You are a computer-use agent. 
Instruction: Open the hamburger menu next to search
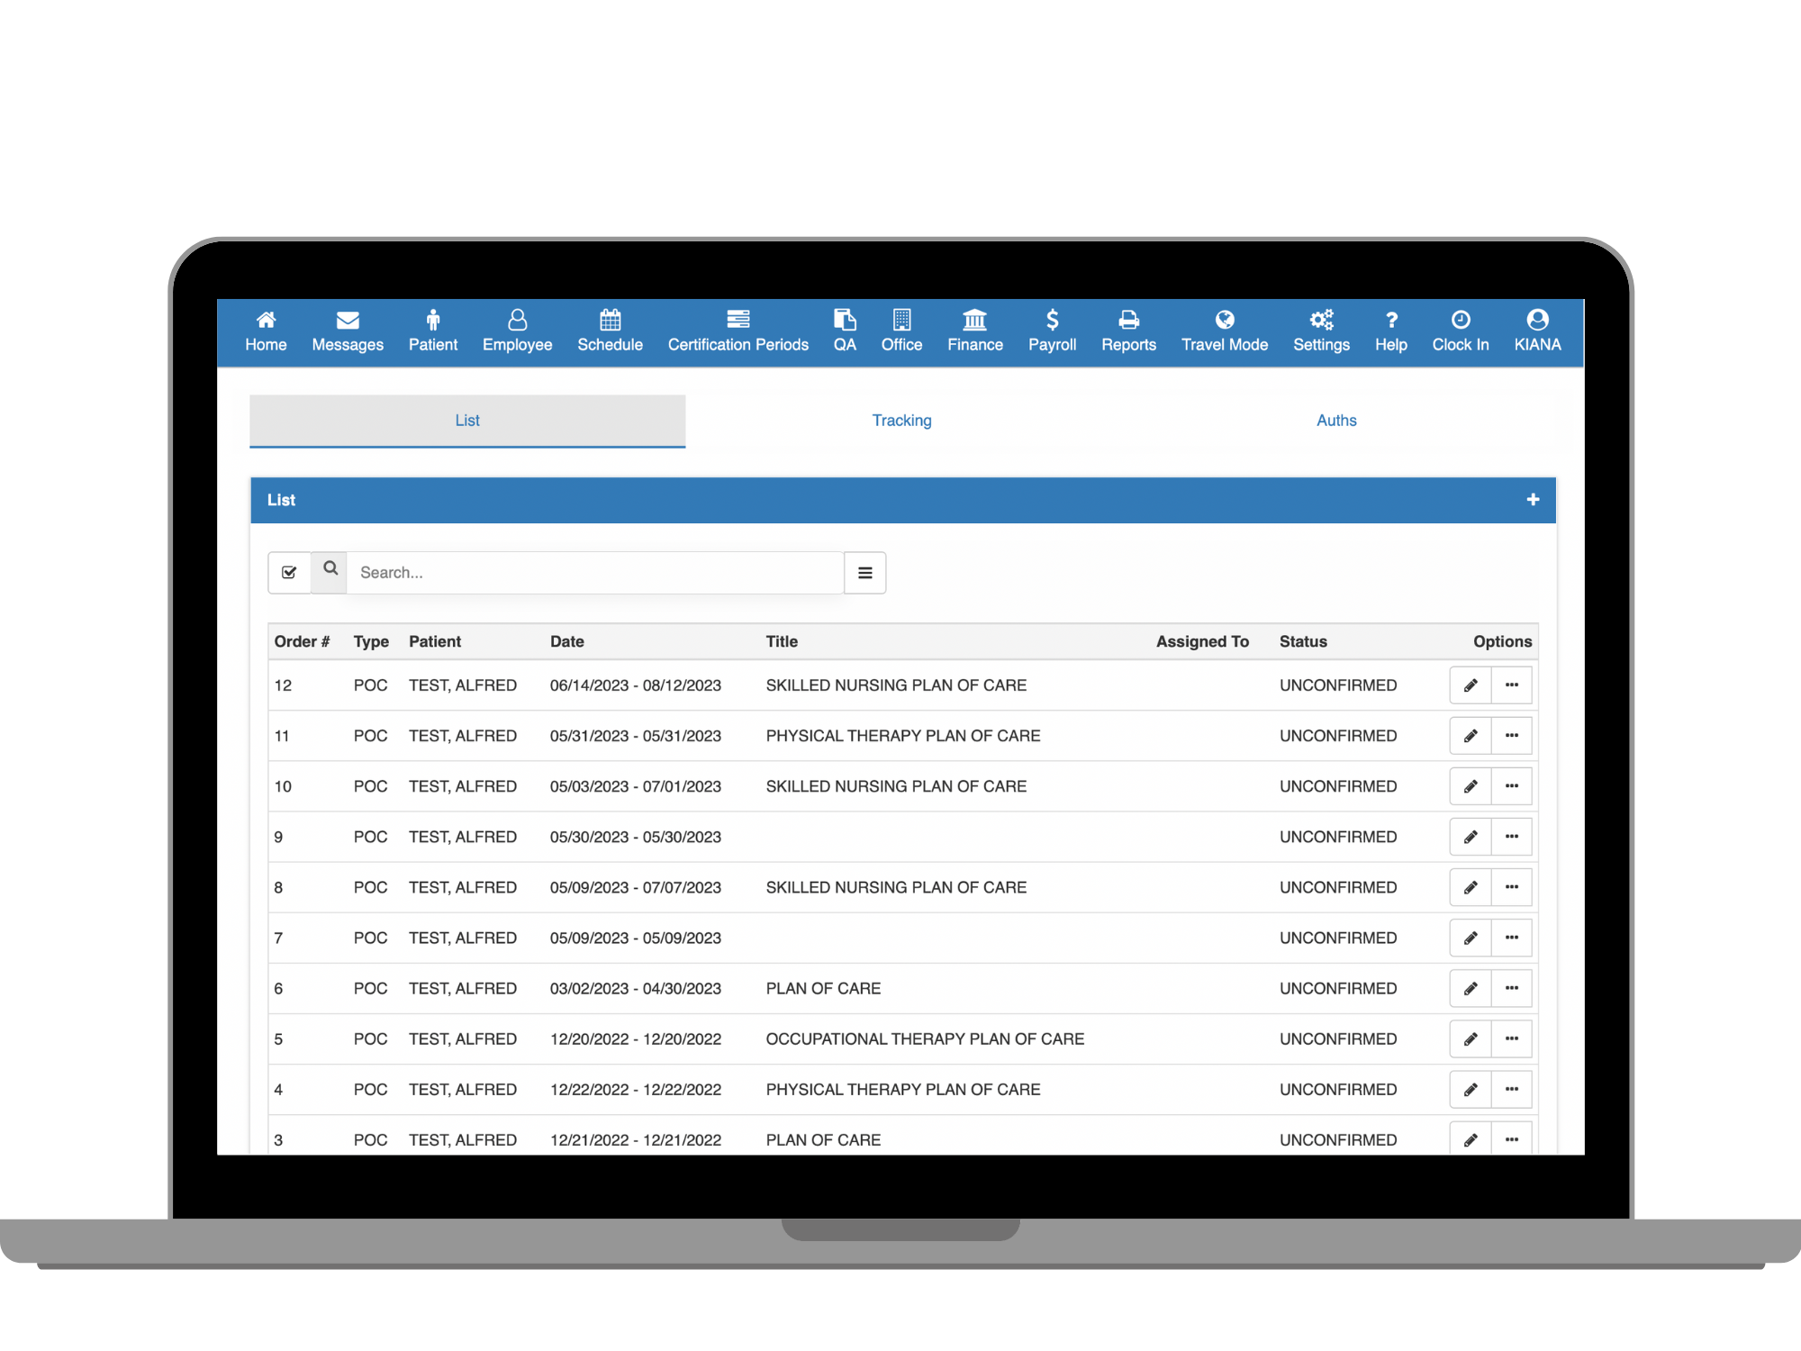click(x=864, y=573)
